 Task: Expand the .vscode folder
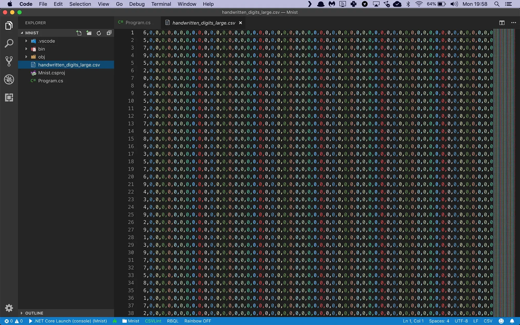[x=26, y=41]
